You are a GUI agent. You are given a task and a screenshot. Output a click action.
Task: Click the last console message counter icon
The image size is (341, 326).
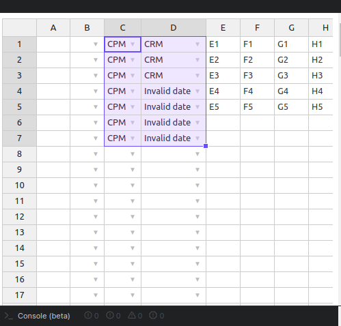coord(153,315)
